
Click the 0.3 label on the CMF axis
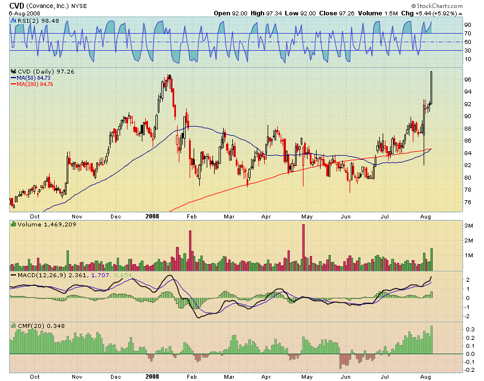[470, 330]
